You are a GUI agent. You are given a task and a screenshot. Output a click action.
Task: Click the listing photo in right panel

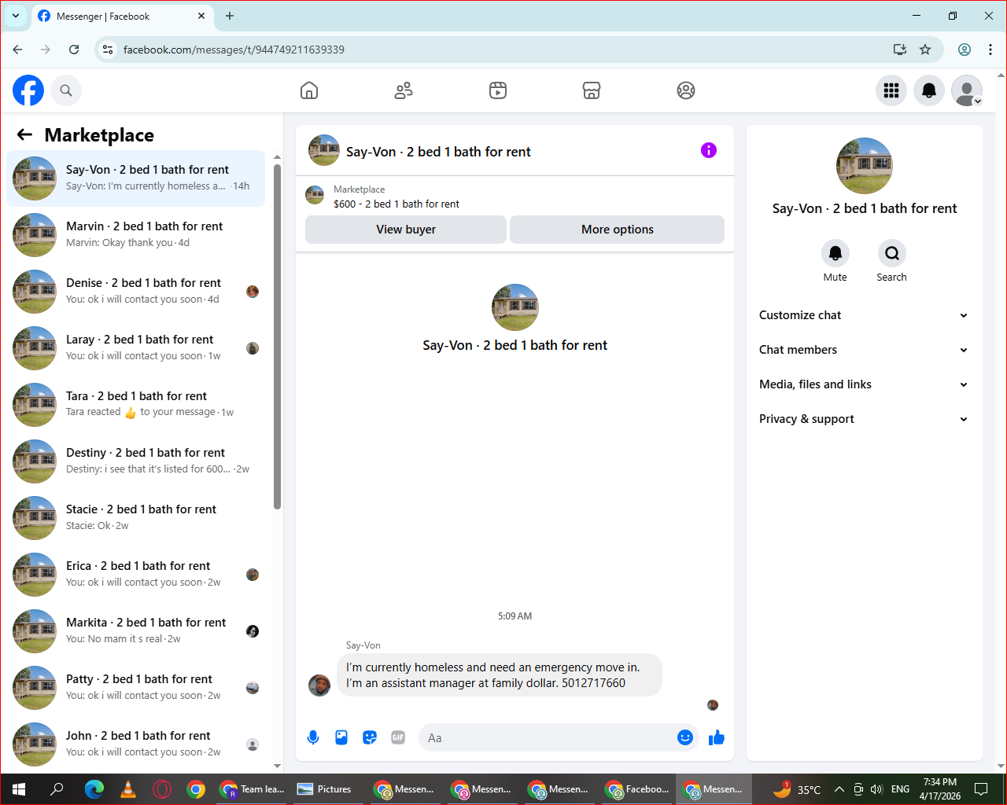865,166
